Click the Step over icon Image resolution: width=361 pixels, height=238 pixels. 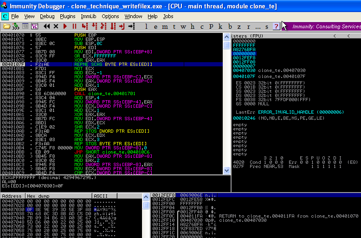(x=94, y=26)
